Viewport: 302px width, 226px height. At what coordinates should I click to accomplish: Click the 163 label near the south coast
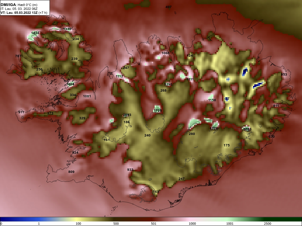click(x=156, y=192)
